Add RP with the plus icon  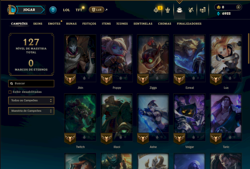click(x=238, y=7)
